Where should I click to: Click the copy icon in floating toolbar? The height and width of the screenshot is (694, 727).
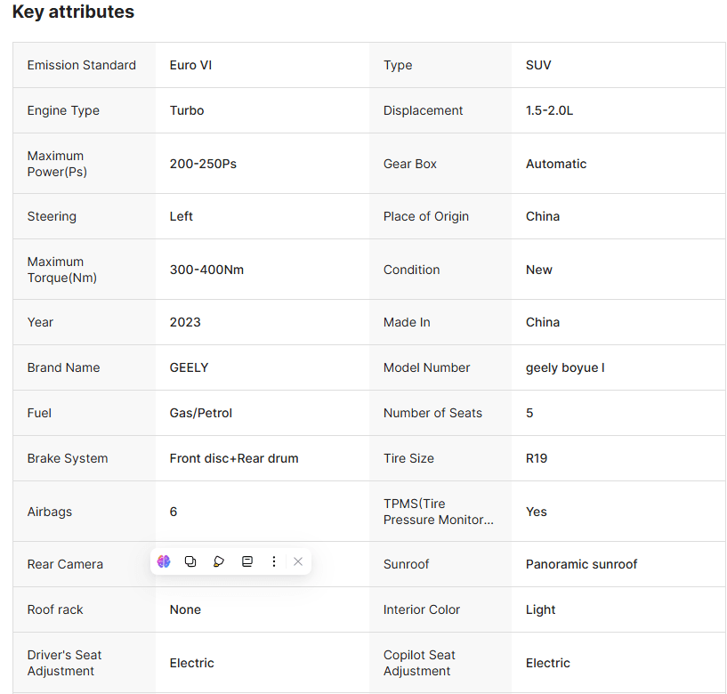click(x=190, y=561)
